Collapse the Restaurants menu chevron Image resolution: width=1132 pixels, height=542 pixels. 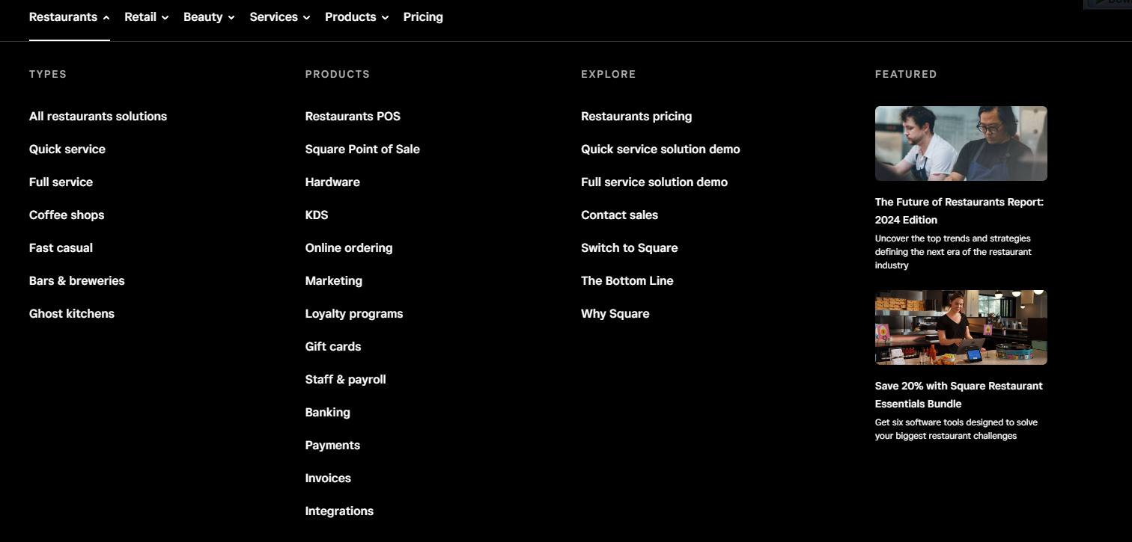[x=106, y=17]
